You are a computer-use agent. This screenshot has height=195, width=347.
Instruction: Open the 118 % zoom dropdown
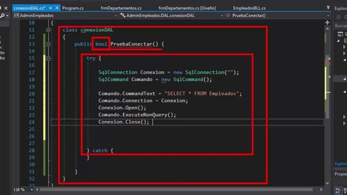pos(31,190)
